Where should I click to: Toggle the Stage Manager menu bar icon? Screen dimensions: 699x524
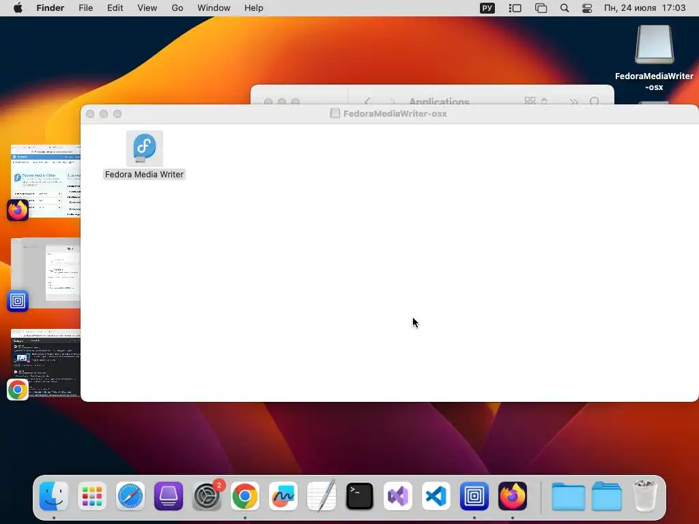tap(515, 8)
